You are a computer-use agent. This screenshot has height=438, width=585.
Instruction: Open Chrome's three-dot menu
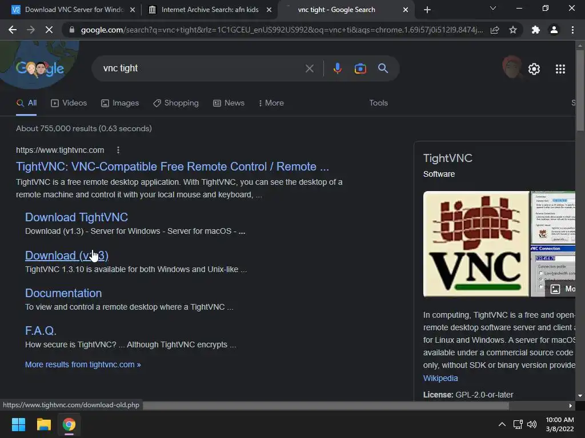572,30
